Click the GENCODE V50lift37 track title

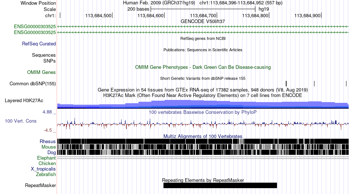203,21
